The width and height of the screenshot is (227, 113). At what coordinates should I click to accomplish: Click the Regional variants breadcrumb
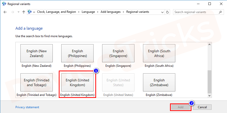click(138, 12)
